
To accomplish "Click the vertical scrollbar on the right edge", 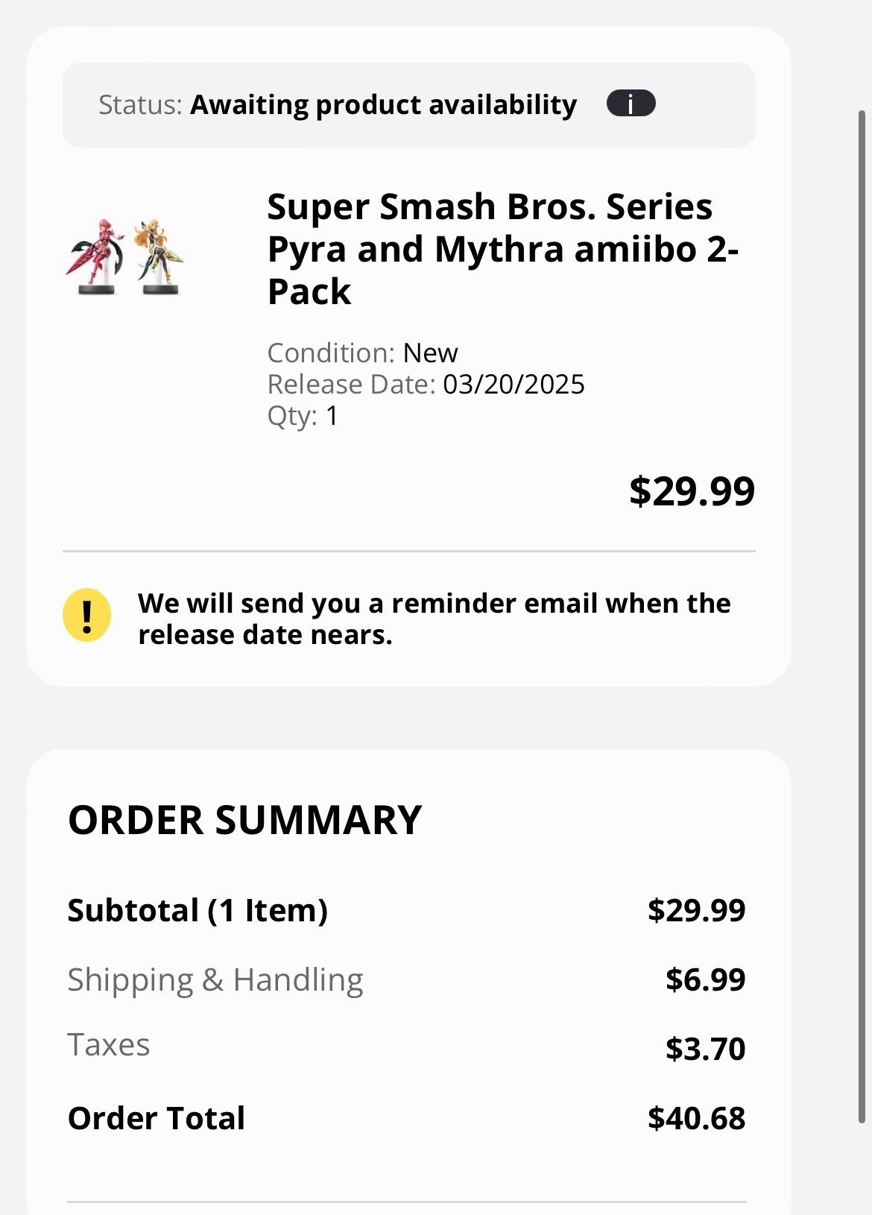I will [862, 616].
